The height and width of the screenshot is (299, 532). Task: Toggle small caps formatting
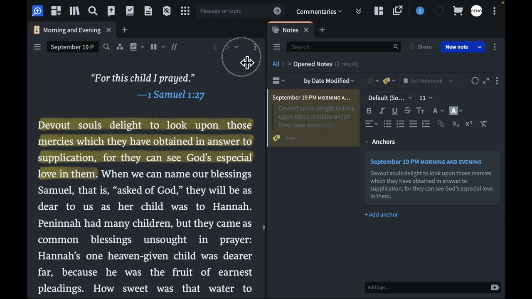point(420,111)
